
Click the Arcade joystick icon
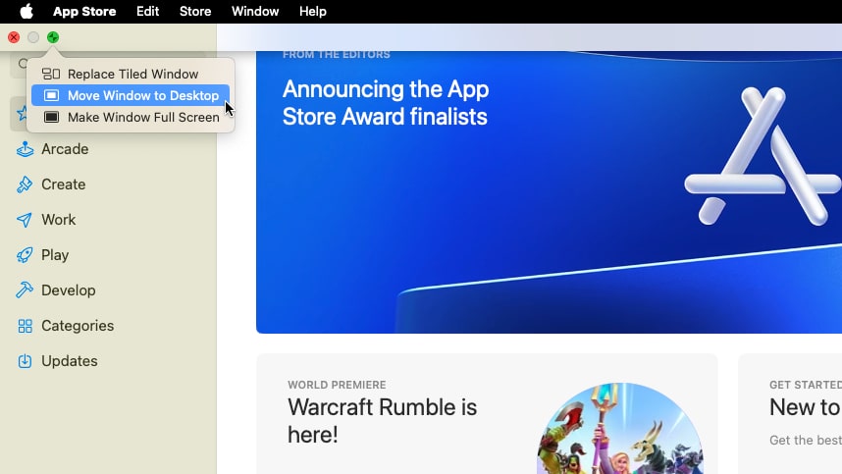[x=25, y=149]
